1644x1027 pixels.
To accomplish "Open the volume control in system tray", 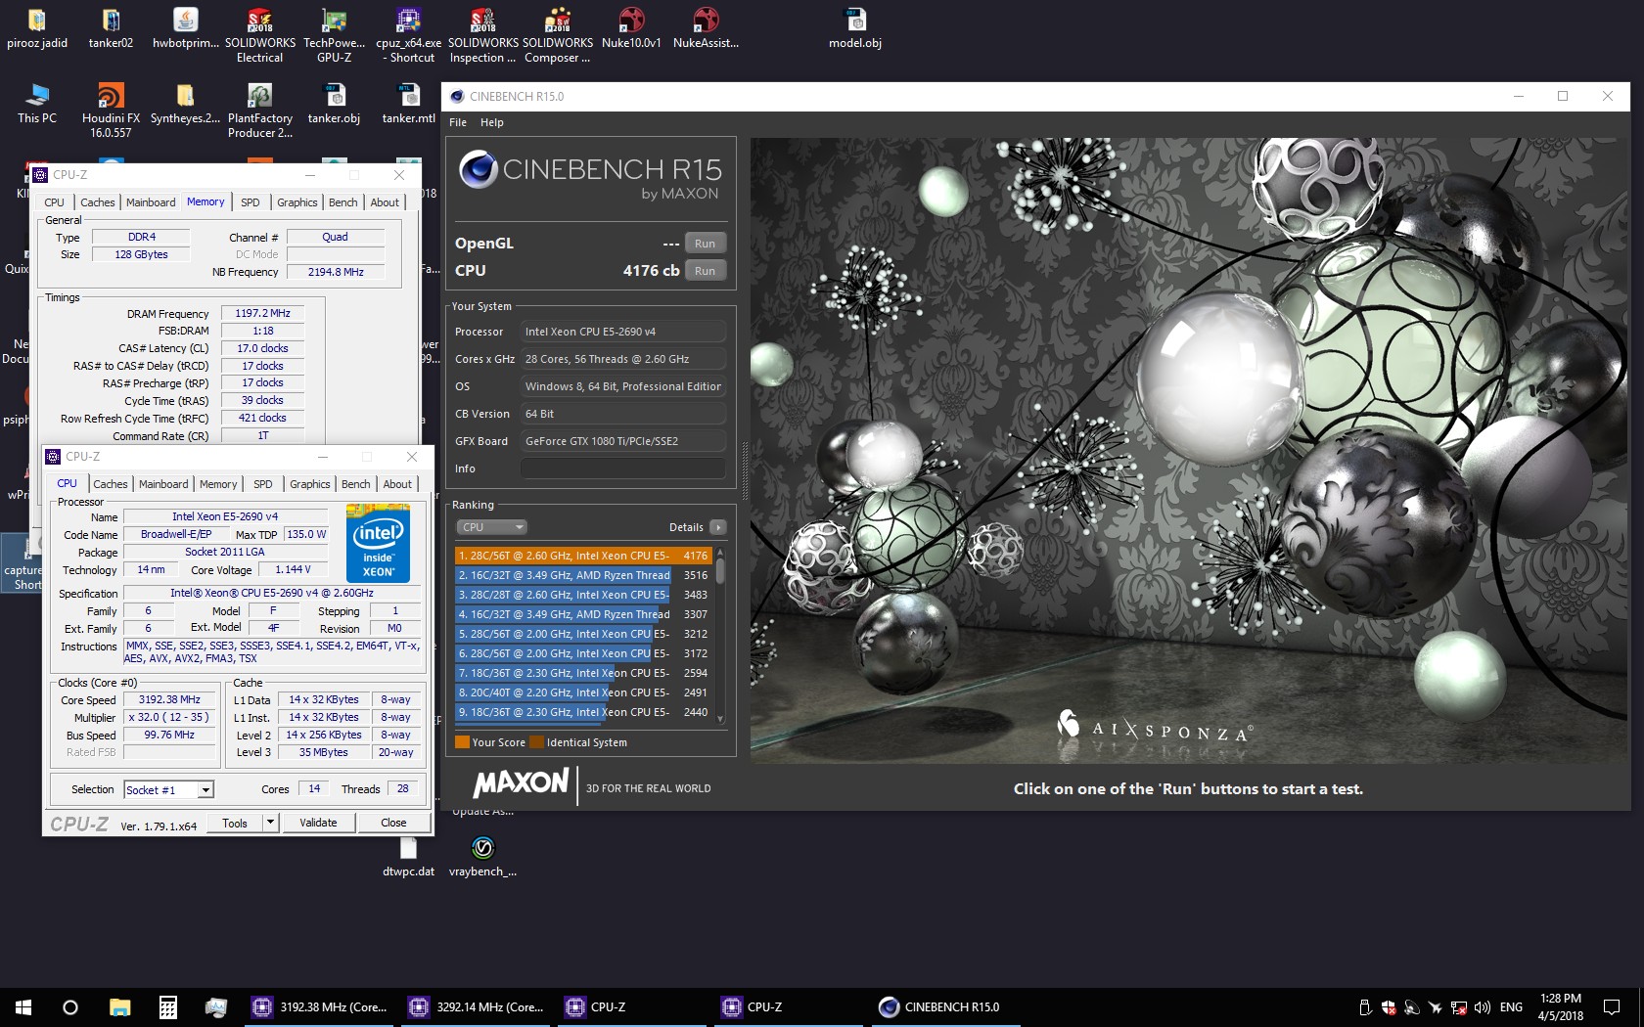I will 1482,1006.
